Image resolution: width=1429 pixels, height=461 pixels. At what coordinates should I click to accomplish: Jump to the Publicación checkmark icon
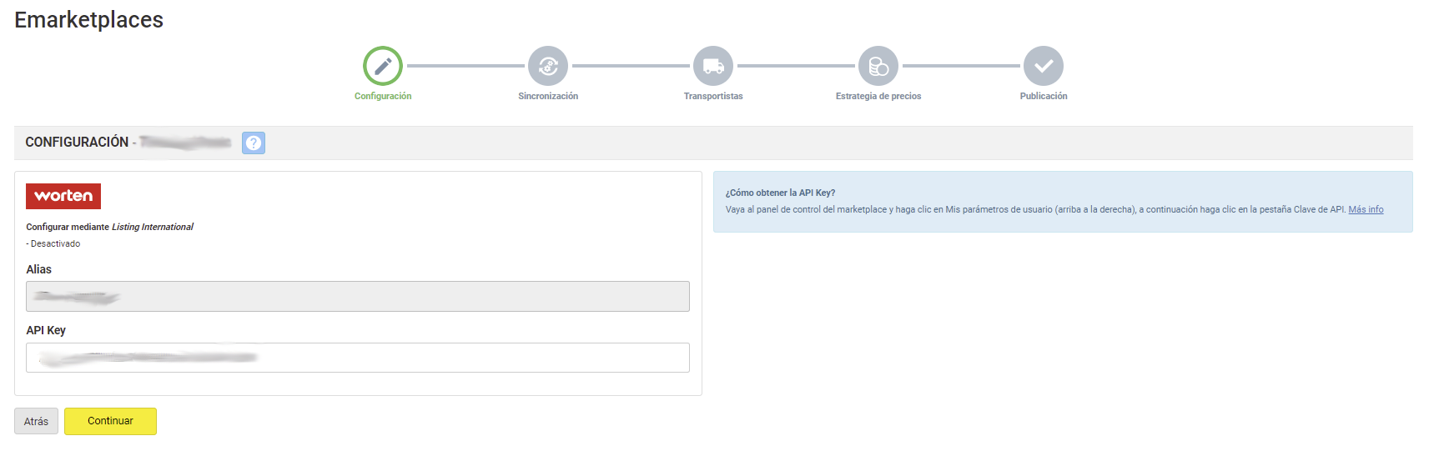pyautogui.click(x=1044, y=66)
